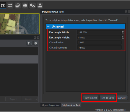Open the stacked layers toolbar icon

[18, 5]
